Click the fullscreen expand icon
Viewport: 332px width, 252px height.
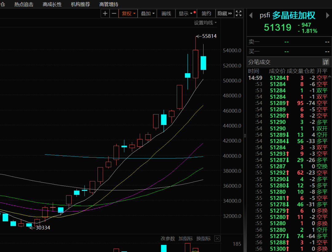tap(239, 14)
